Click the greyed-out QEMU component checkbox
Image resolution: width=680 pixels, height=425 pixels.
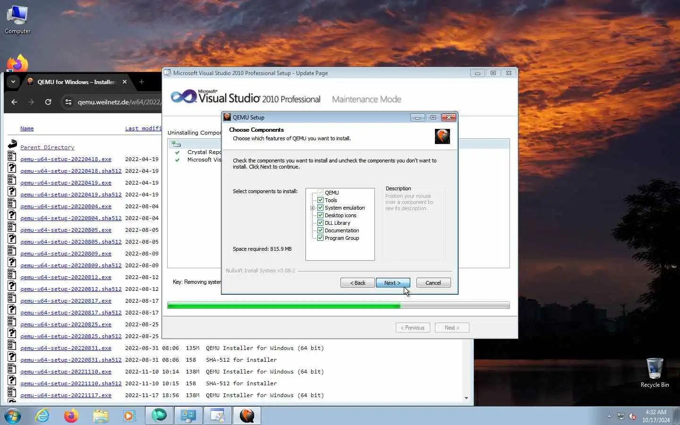(x=320, y=193)
